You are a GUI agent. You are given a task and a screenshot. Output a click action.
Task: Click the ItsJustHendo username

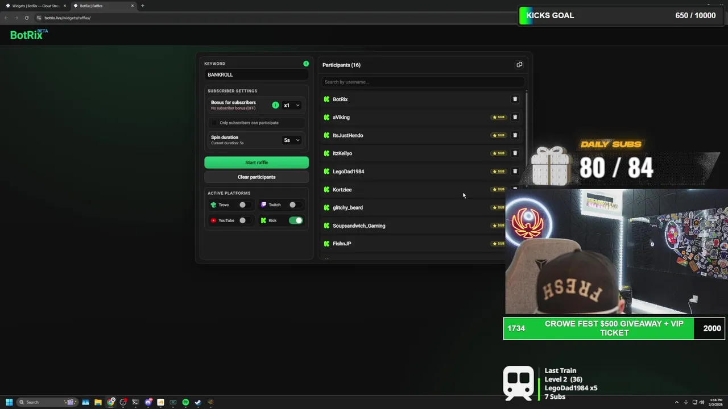click(x=348, y=135)
